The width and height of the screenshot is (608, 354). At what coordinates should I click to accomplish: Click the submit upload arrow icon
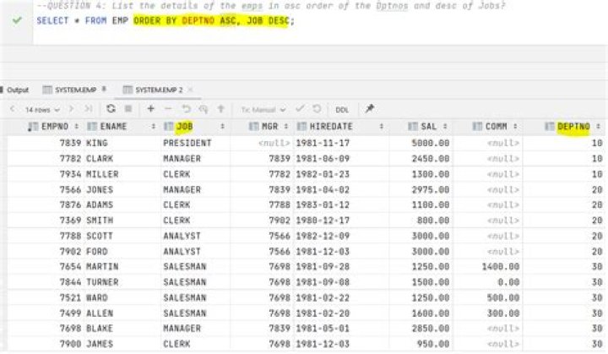coord(220,109)
